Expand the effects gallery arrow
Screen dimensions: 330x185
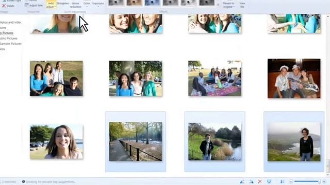tap(218, 5)
